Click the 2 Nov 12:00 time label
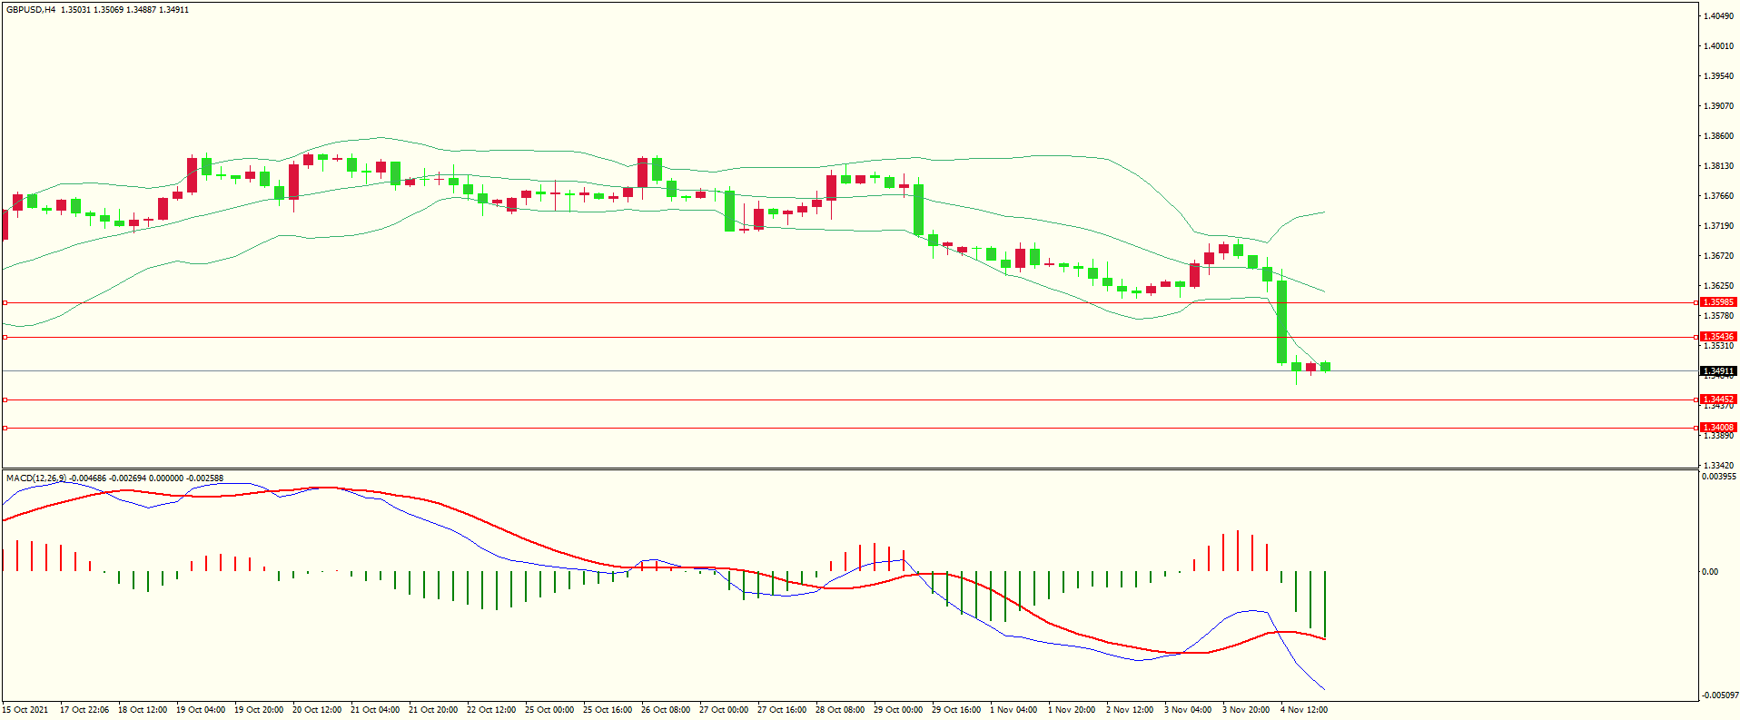The image size is (1740, 720). click(1130, 710)
